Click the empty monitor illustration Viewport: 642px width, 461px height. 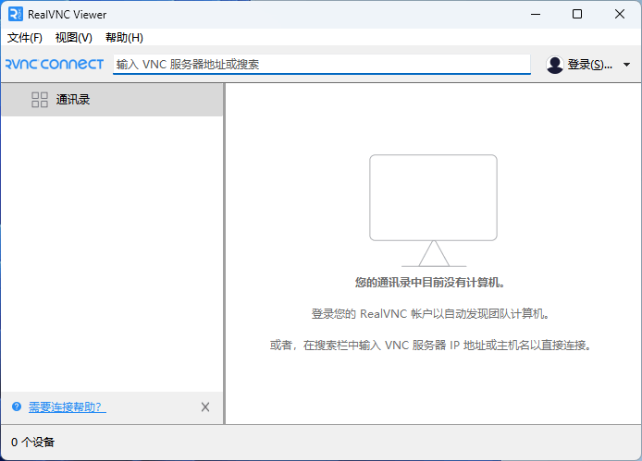coord(433,211)
